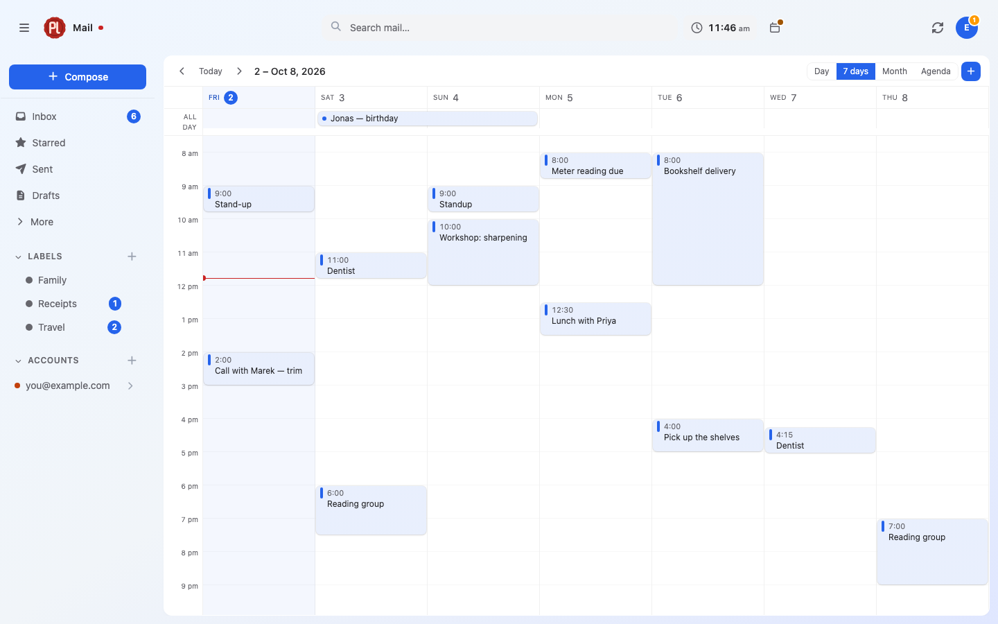
Task: Open the Lunch with Priya event
Action: pos(595,319)
